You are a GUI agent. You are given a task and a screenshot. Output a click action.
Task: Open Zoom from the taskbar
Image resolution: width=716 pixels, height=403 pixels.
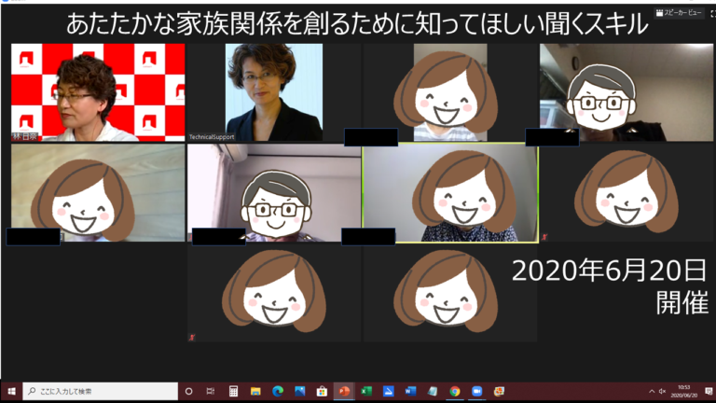click(476, 391)
